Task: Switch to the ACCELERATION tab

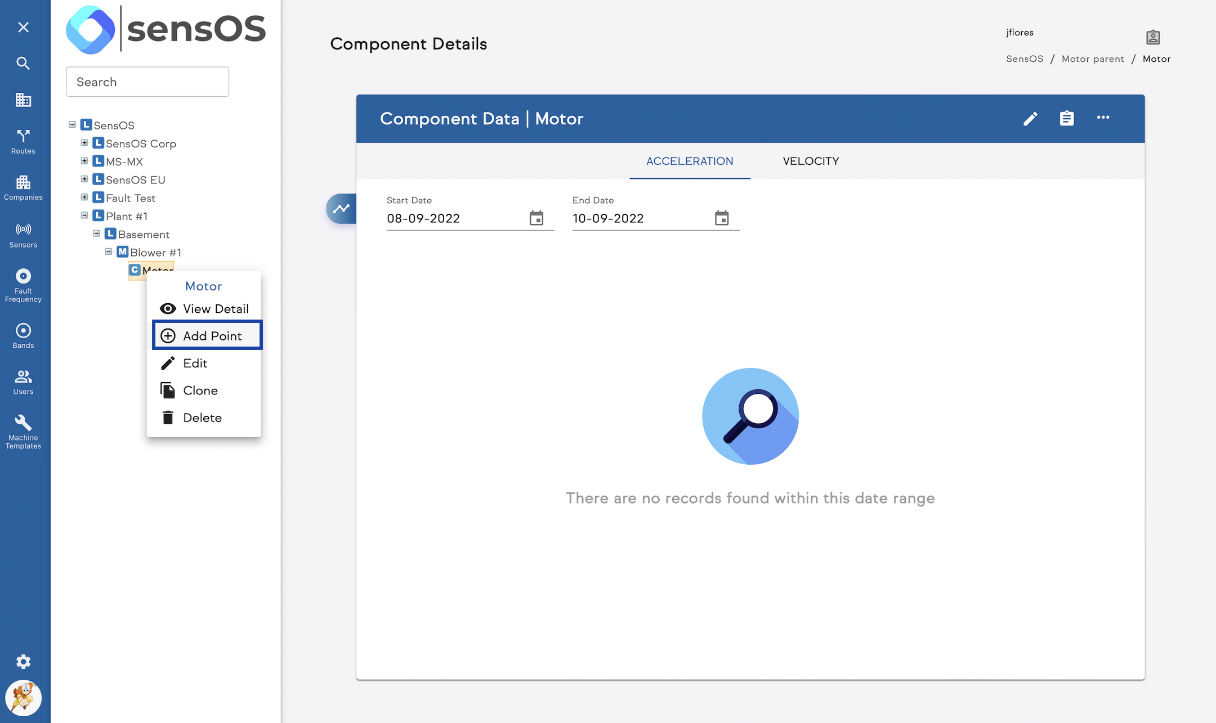Action: point(690,161)
